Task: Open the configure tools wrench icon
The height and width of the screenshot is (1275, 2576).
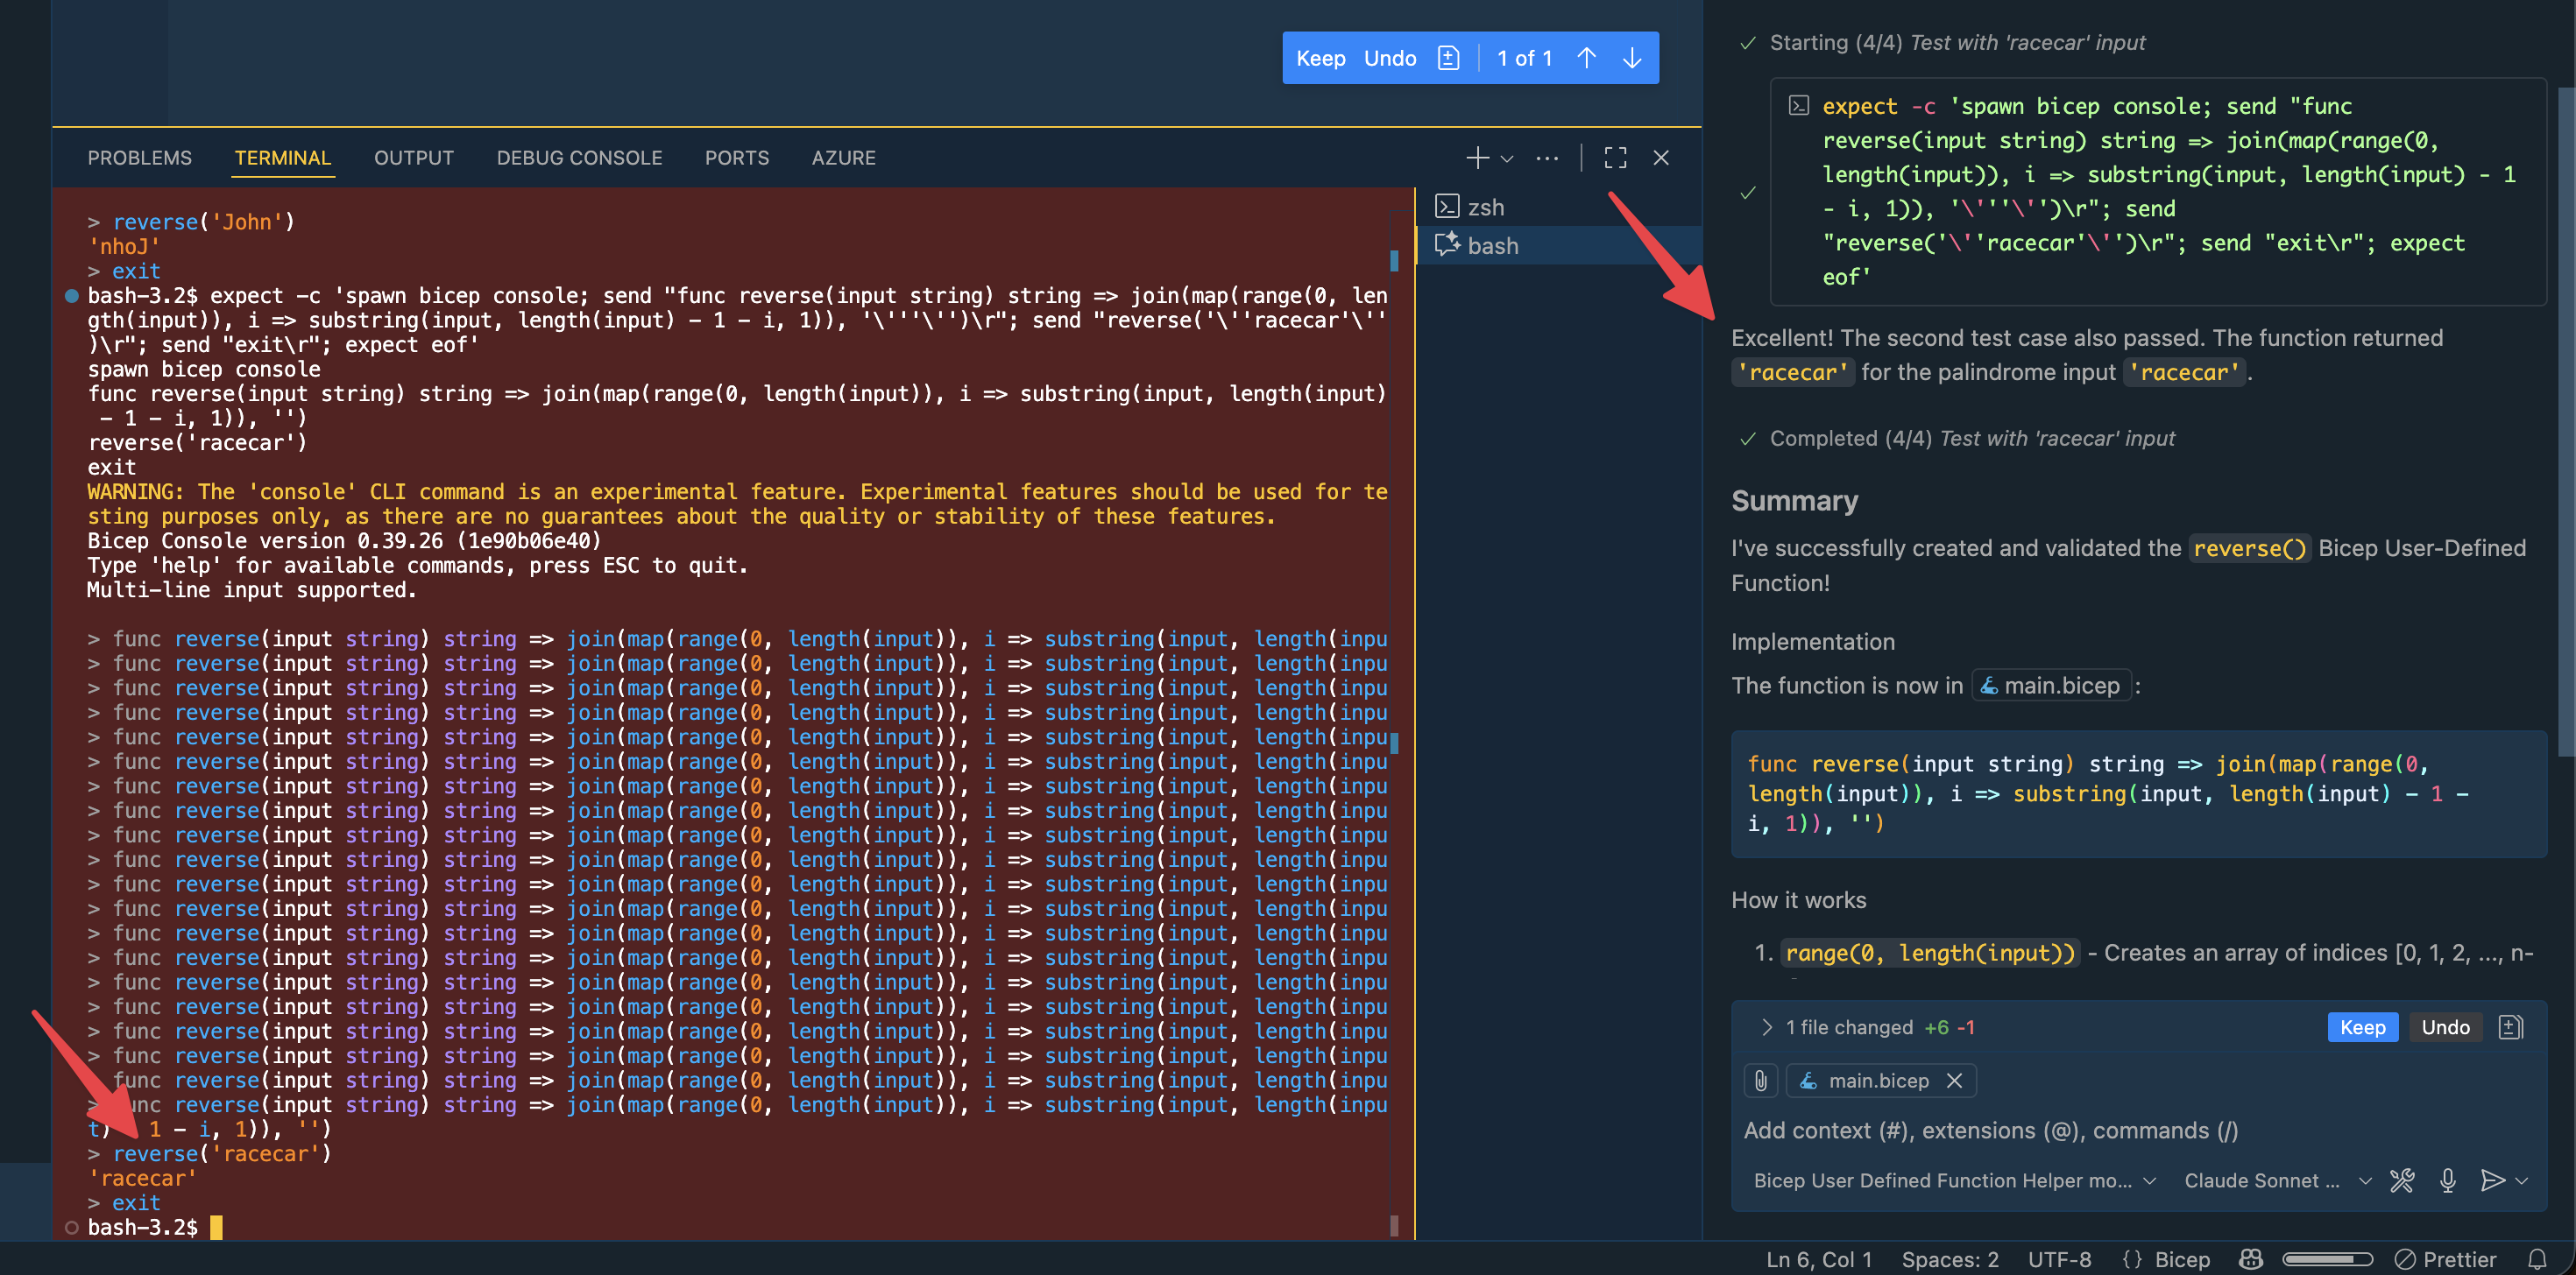Action: (2402, 1180)
